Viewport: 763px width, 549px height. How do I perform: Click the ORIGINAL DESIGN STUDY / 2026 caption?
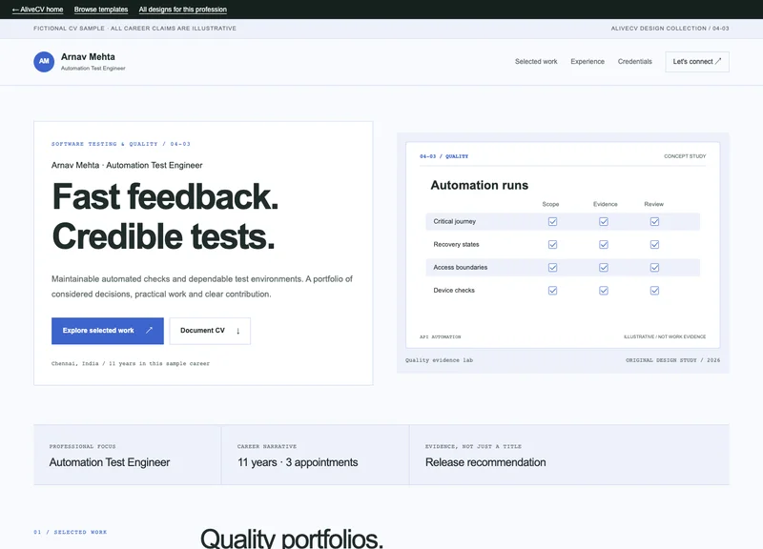672,360
